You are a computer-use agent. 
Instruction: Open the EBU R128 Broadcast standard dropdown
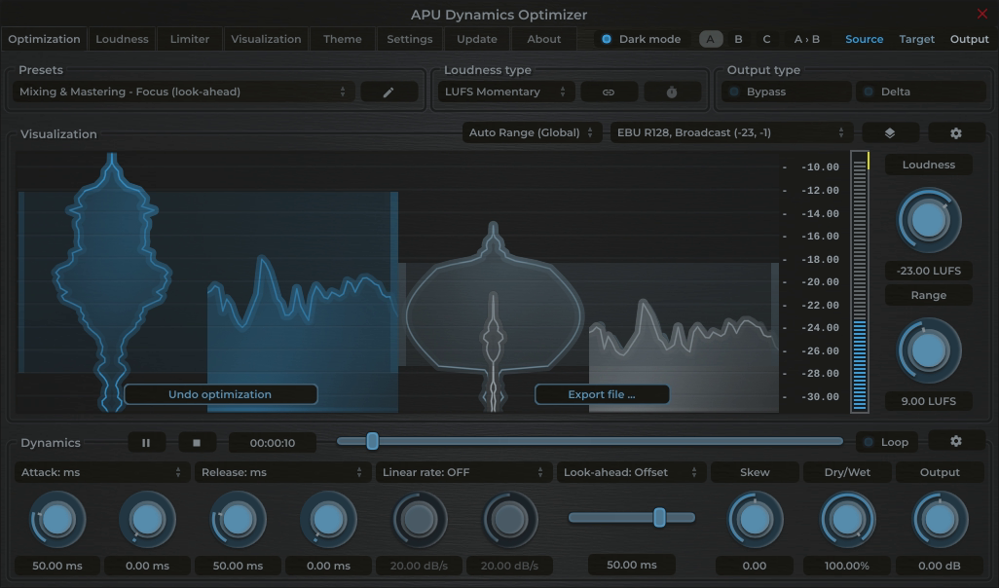pos(728,132)
